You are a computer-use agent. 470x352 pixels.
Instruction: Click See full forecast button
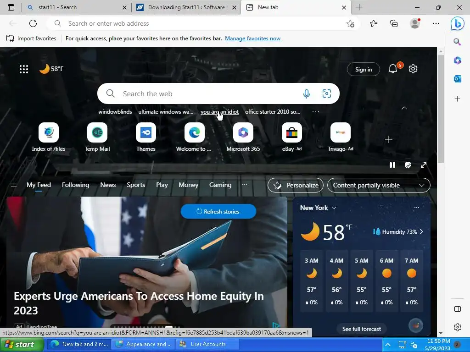pyautogui.click(x=362, y=329)
